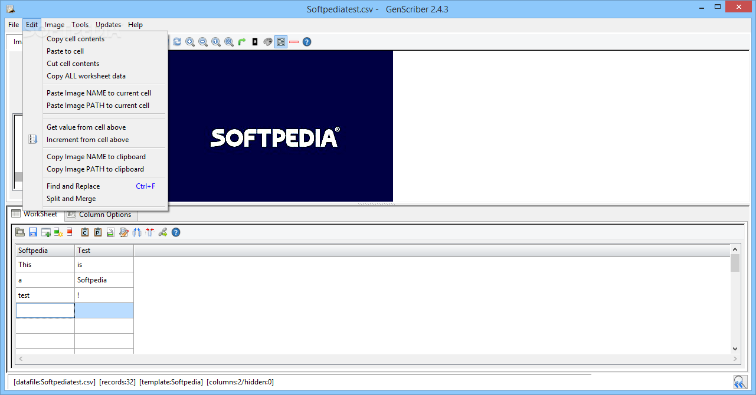756x395 pixels.
Task: Open find and replace magnifier icon
Action: coord(124,232)
